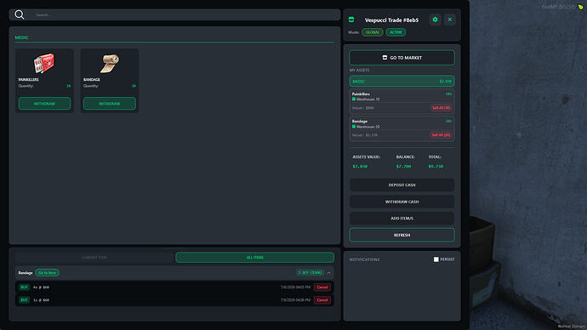Click the timestamp of the 1x order

click(x=295, y=300)
